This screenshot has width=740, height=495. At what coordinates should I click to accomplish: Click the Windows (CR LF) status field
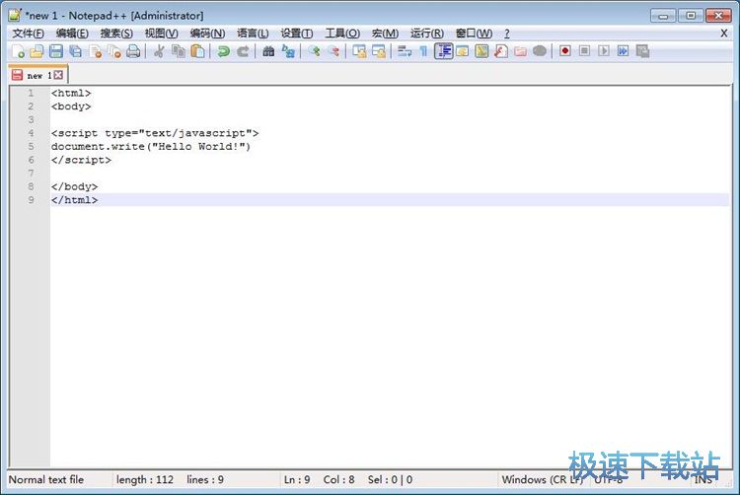tap(543, 480)
